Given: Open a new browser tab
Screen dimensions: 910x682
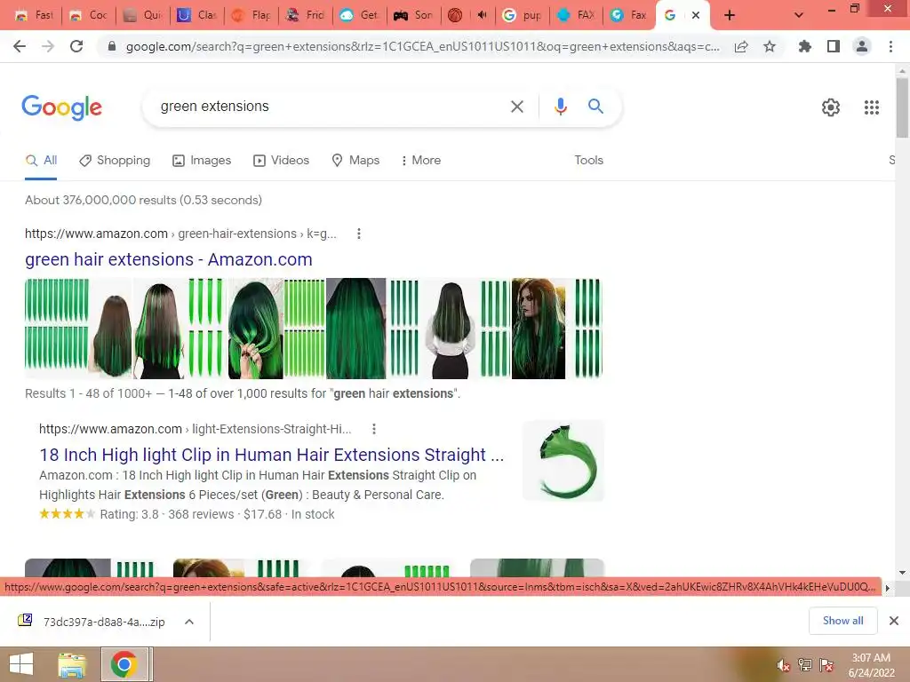Looking at the screenshot, I should click(x=730, y=15).
